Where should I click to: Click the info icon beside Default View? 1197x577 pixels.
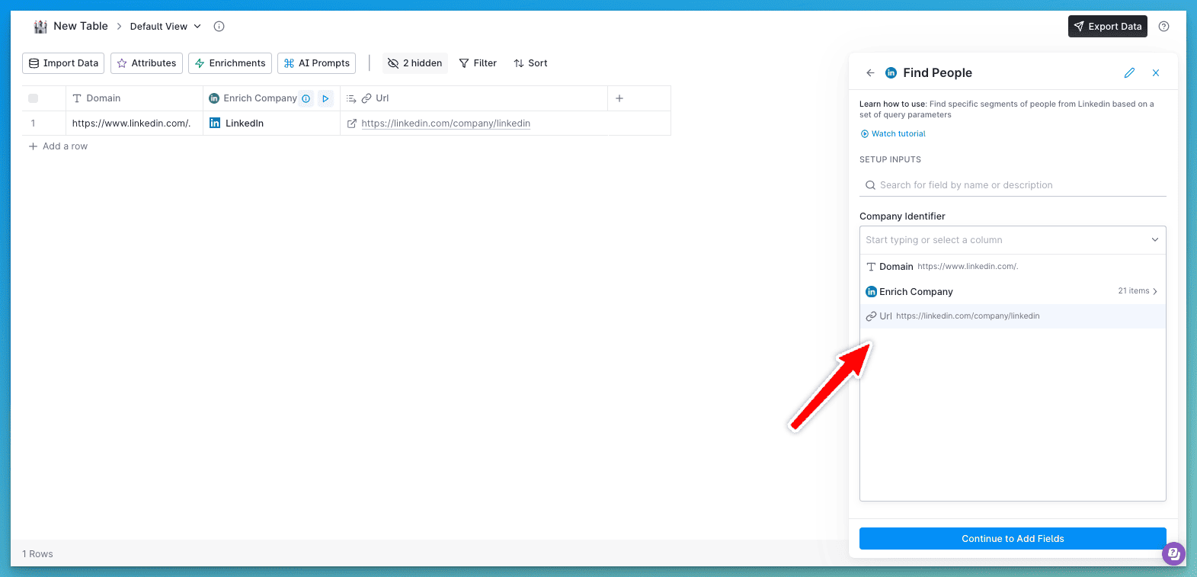219,27
